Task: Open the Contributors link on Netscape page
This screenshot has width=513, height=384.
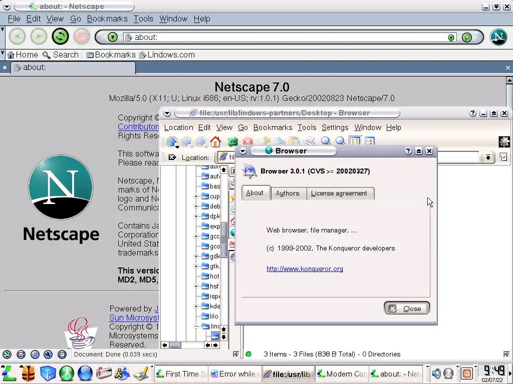Action: [138, 126]
